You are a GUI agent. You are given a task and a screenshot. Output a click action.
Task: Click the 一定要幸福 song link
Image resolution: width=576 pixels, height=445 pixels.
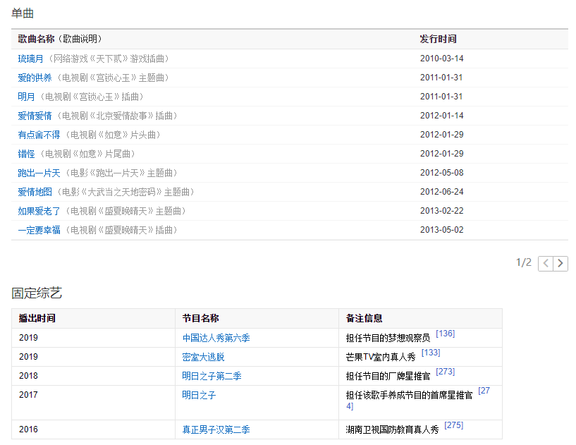click(x=39, y=230)
